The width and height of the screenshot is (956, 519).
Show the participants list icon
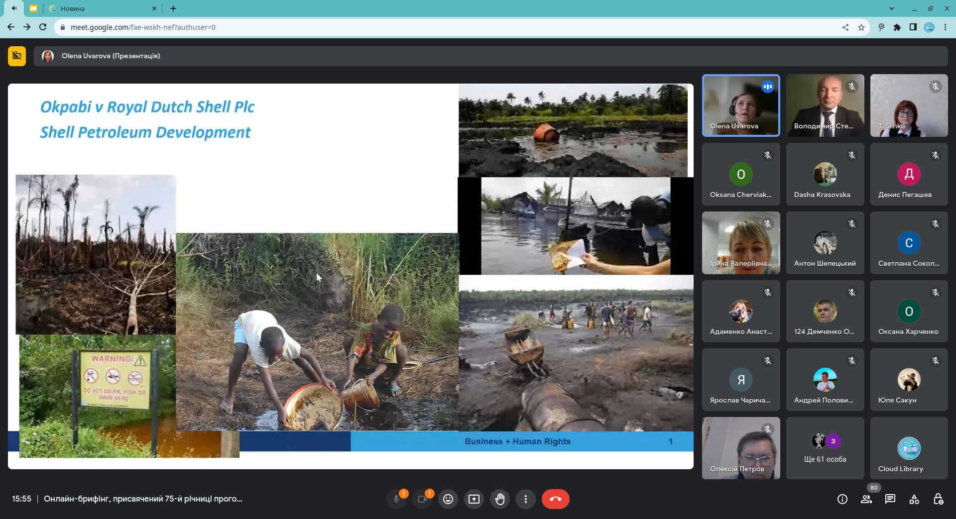tap(866, 499)
